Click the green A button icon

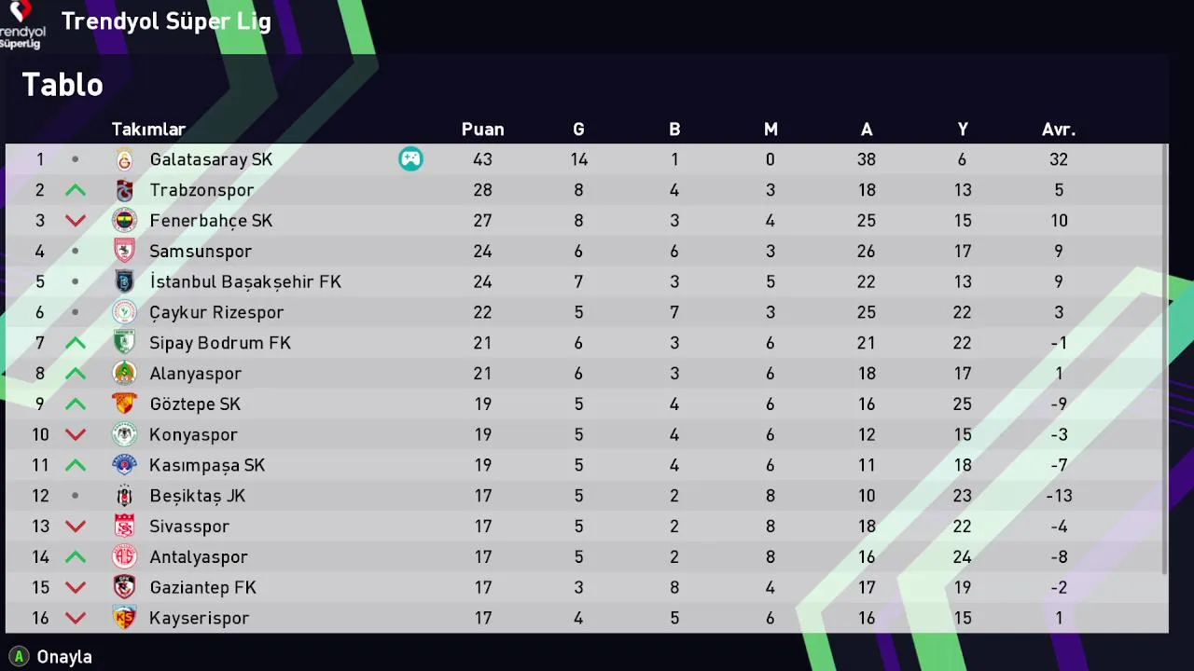coord(18,656)
